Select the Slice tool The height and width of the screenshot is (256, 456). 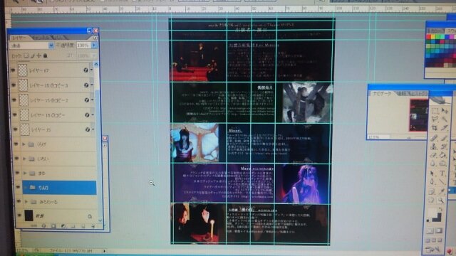[x=444, y=128]
